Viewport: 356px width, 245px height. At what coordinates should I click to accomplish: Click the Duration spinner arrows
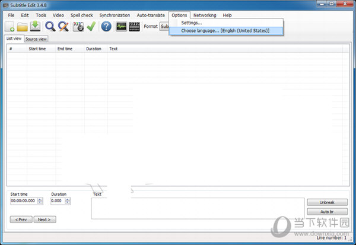click(68, 201)
